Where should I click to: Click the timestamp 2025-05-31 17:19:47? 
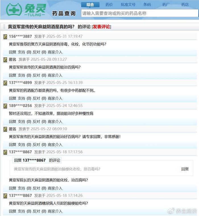tap(65, 36)
